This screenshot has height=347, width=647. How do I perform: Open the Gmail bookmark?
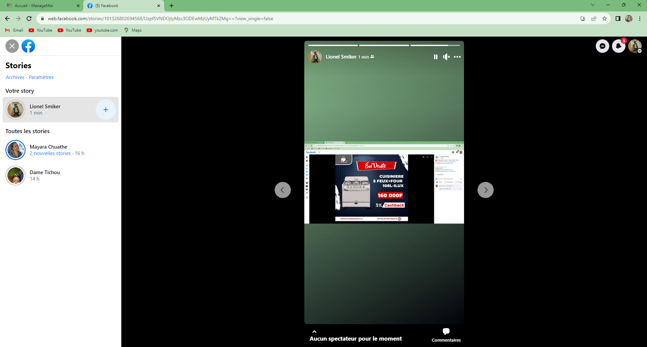(14, 30)
